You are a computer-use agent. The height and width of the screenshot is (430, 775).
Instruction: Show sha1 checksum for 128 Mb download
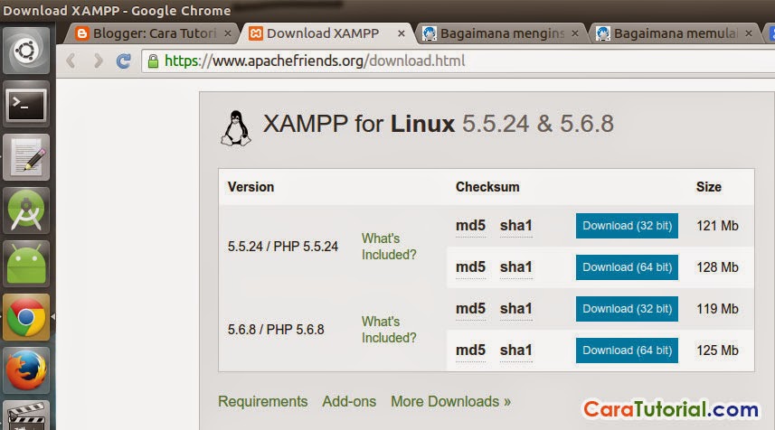click(x=516, y=267)
